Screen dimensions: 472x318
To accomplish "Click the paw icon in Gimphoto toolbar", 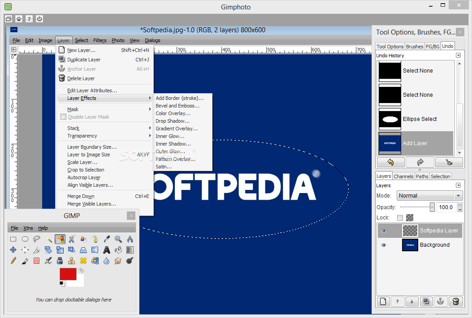I will (x=19, y=19).
